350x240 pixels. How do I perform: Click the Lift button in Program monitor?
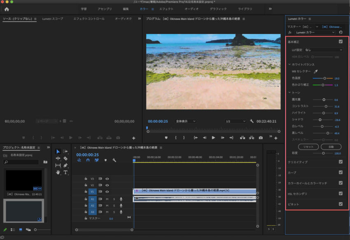243,138
